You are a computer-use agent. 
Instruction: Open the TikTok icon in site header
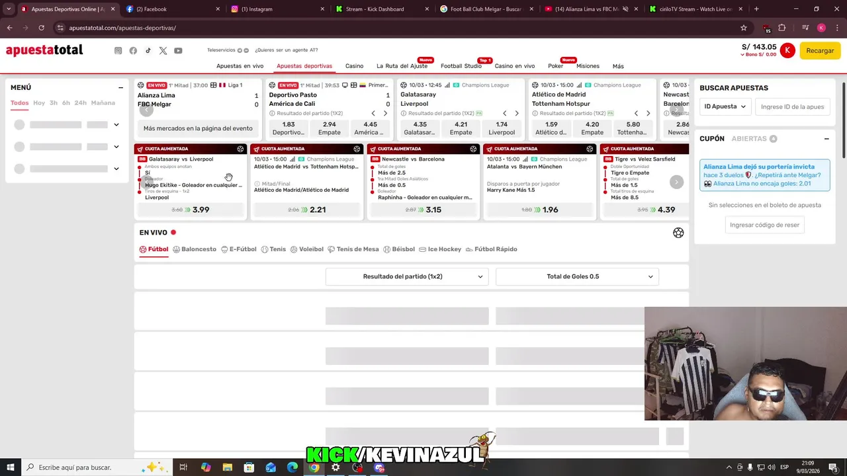(148, 51)
